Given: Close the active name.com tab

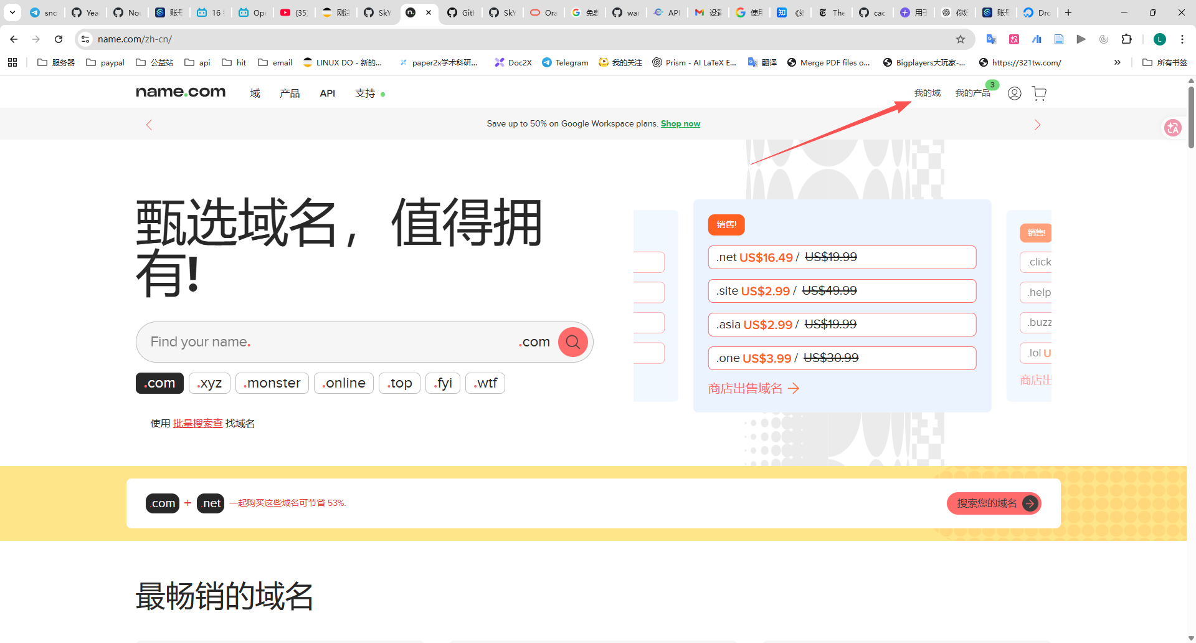Looking at the screenshot, I should click(x=429, y=12).
